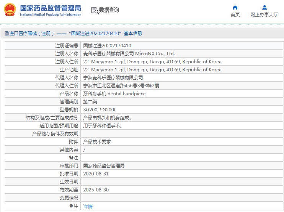Click the 生效日期 label
Image resolution: width=284 pixels, height=212 pixels.
tap(69, 182)
